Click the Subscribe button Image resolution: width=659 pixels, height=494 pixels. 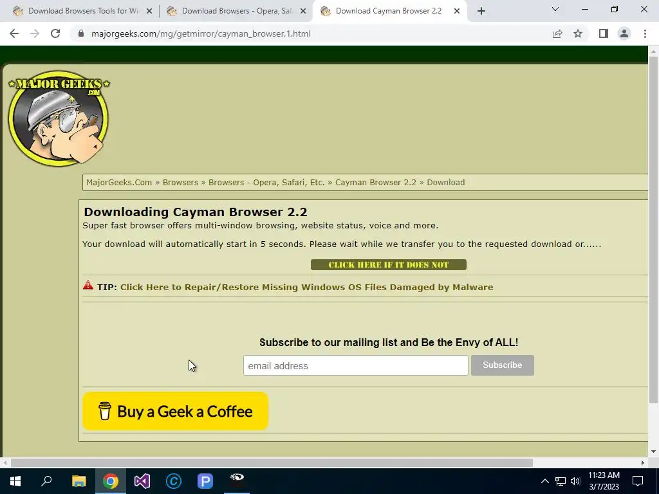pos(502,365)
